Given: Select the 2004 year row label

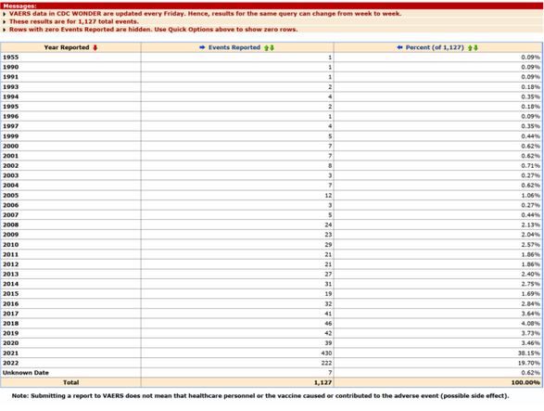Looking at the screenshot, I should coord(11,186).
